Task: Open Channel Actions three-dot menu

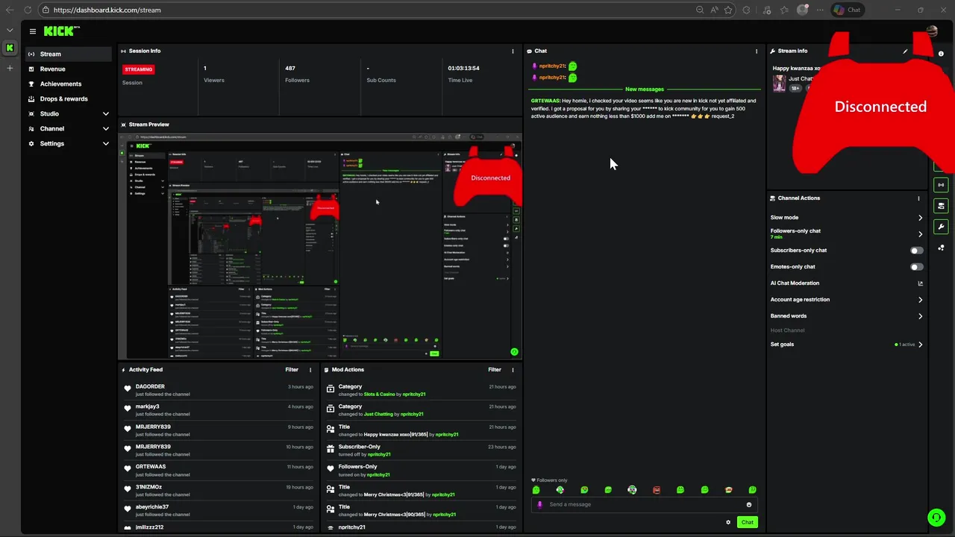Action: click(918, 198)
